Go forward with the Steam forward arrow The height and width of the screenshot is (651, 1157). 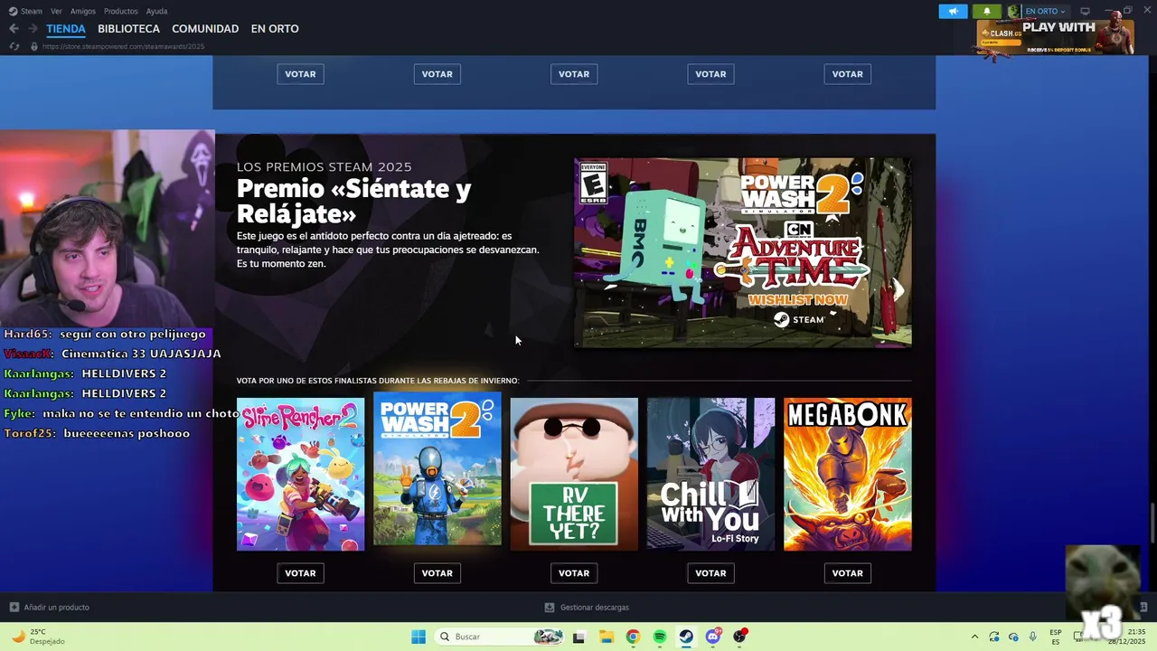(x=33, y=29)
